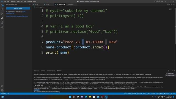This screenshot has height=99, width=176.
Task: Click the VS Code logo in title bar
Action: click(x=2, y=1)
